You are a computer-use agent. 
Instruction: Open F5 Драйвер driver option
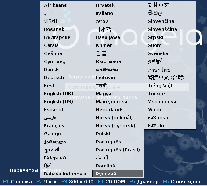tap(144, 182)
